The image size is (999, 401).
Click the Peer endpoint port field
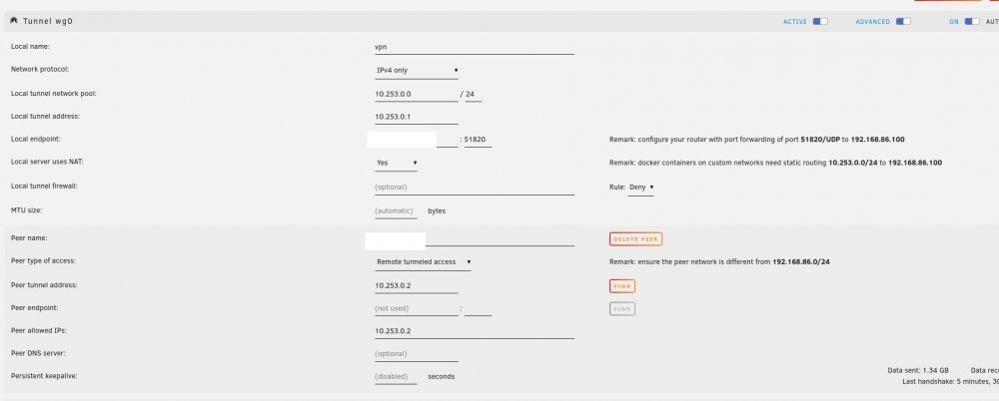coord(478,308)
